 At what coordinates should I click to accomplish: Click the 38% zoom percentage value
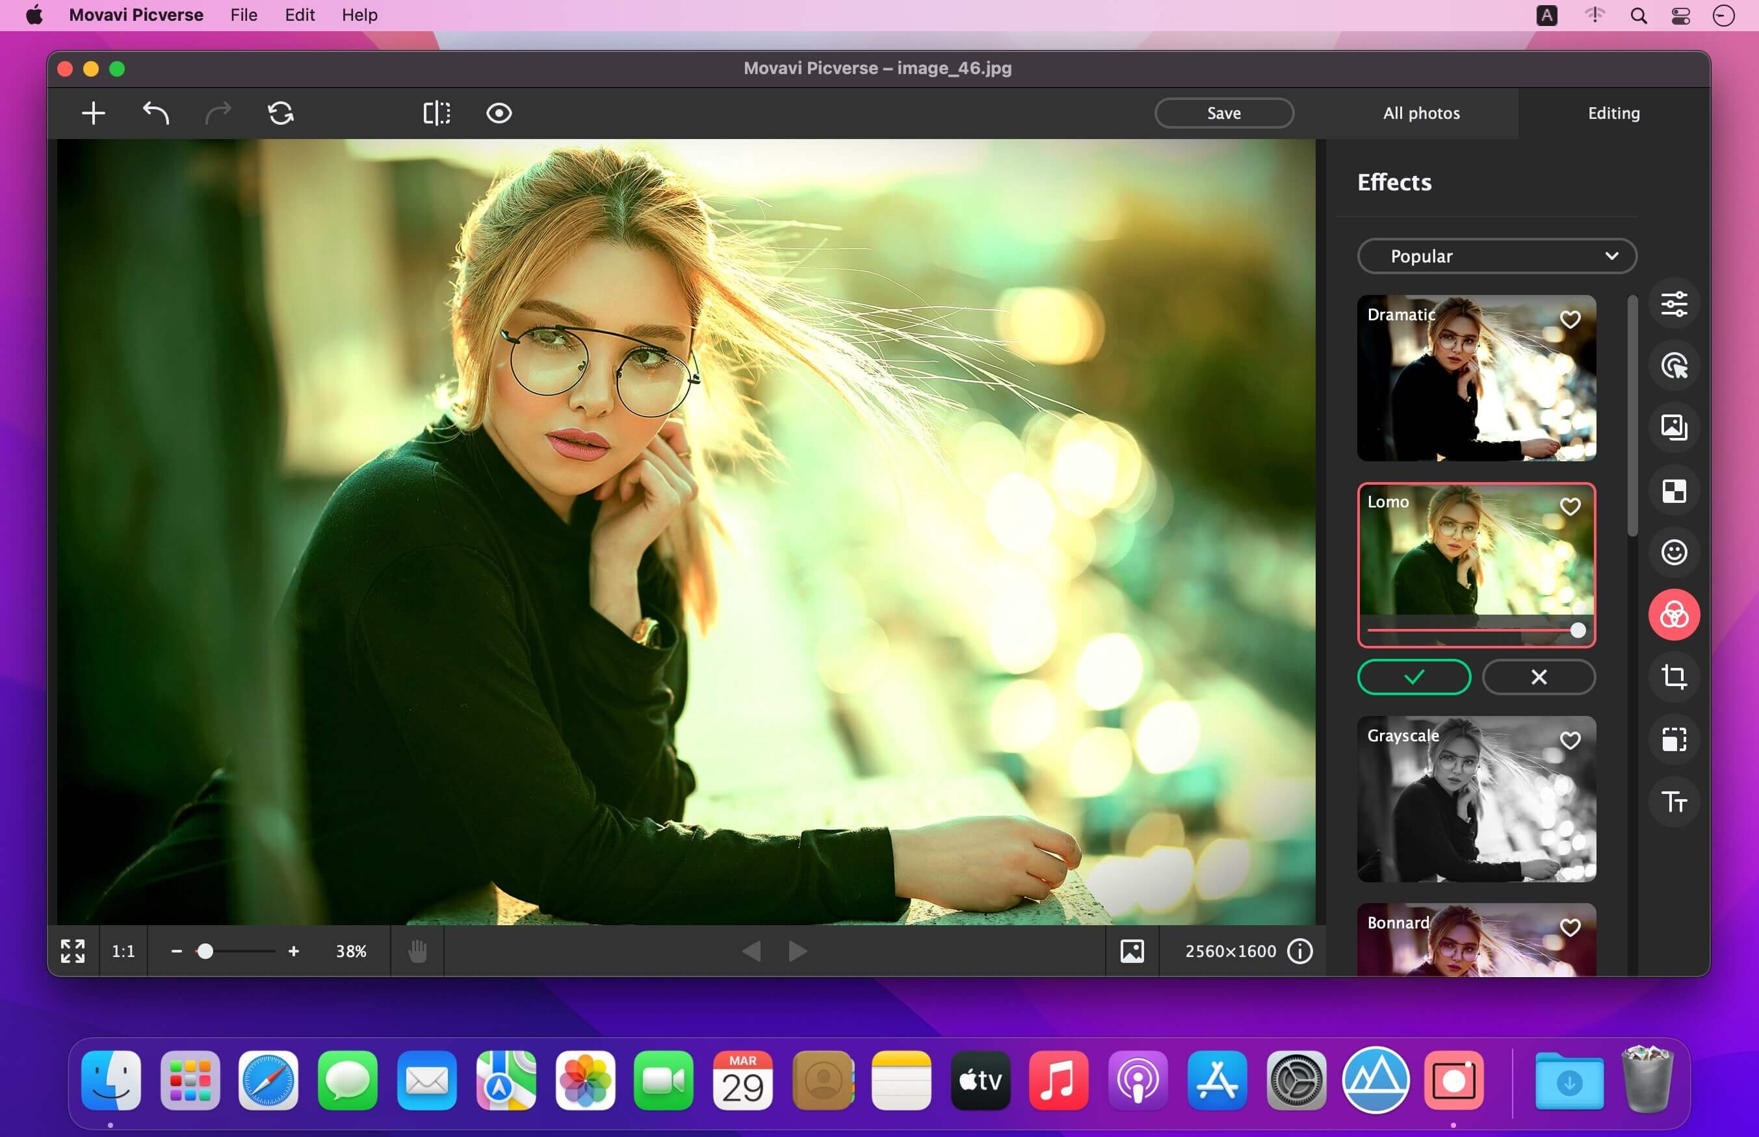coord(351,951)
